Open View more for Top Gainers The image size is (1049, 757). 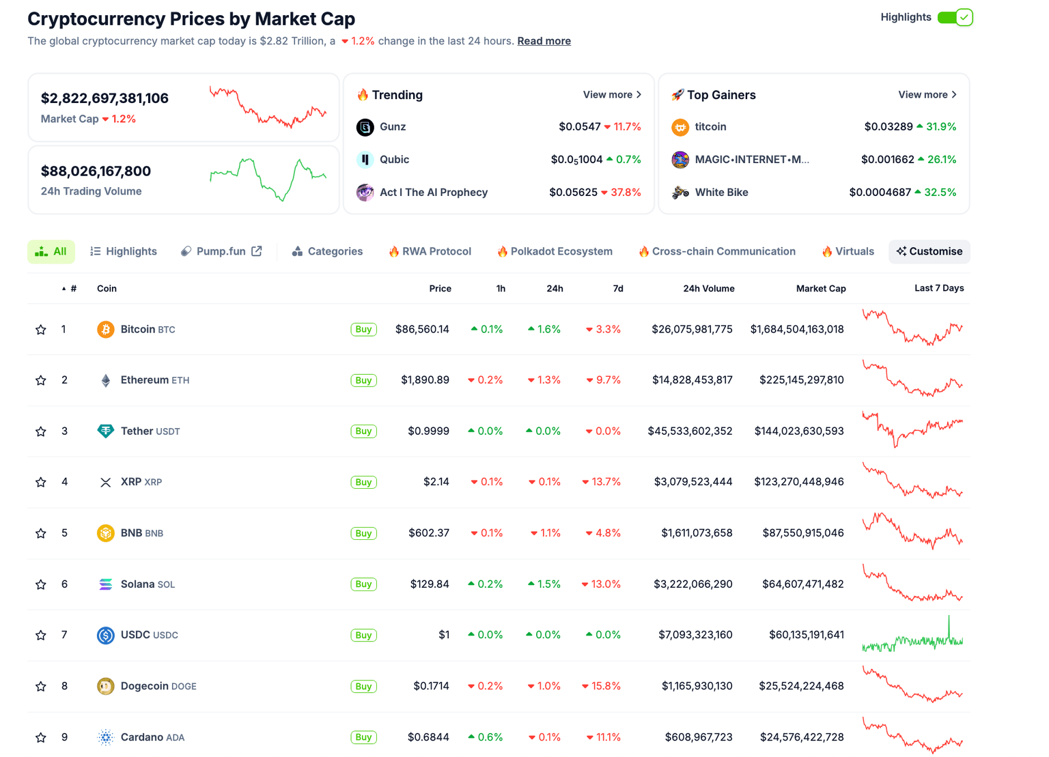pos(927,95)
